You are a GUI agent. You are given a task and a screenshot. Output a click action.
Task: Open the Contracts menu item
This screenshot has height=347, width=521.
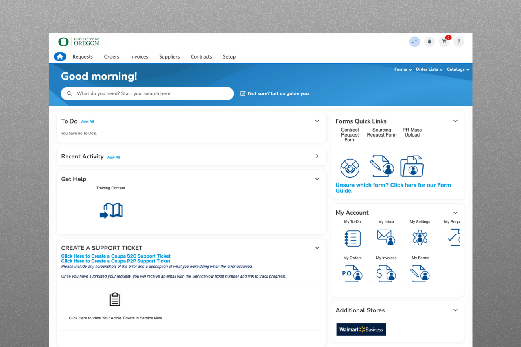click(201, 56)
